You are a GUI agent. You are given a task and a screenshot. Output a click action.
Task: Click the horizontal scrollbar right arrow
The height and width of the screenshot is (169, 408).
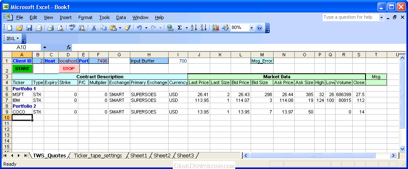(393, 156)
